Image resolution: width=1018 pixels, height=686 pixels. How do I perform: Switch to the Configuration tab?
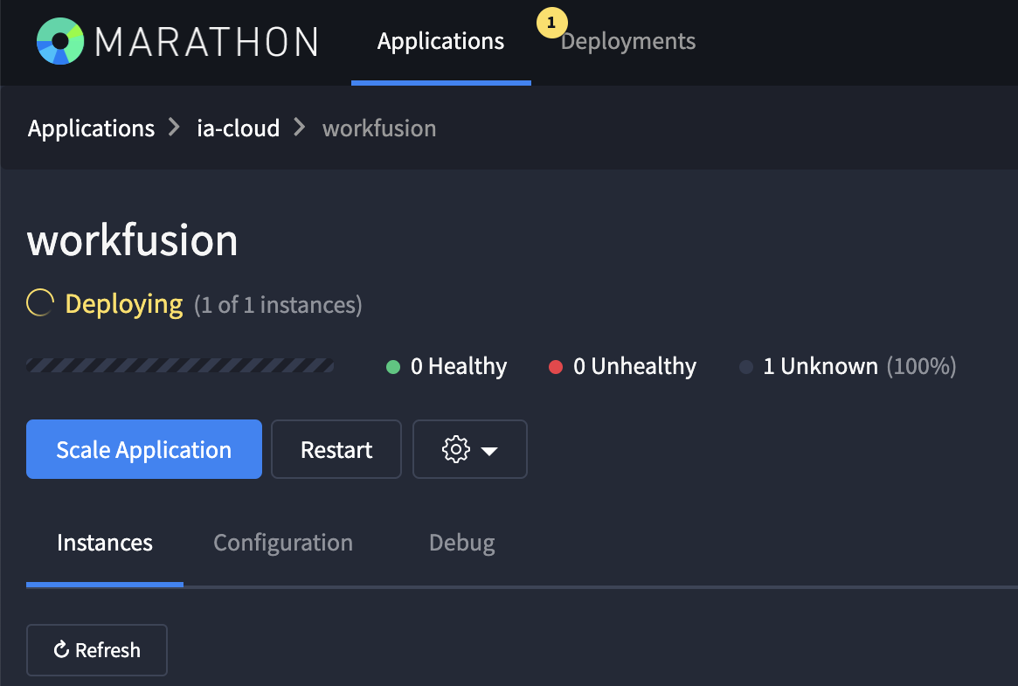point(283,543)
